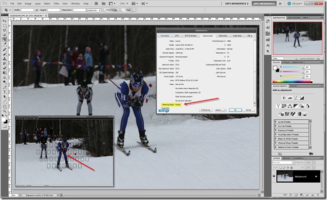The width and height of the screenshot is (327, 200).
Task: Select the Rectangular Marquee tool
Action: point(5,26)
